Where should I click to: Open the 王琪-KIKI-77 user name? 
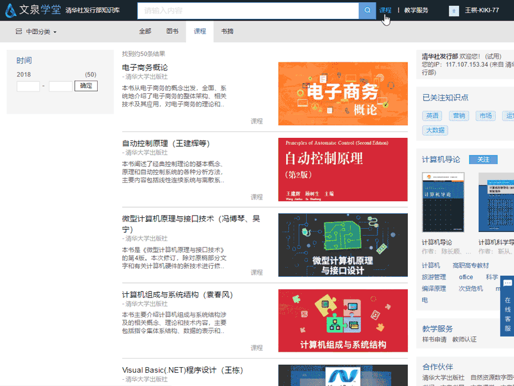coord(481,10)
